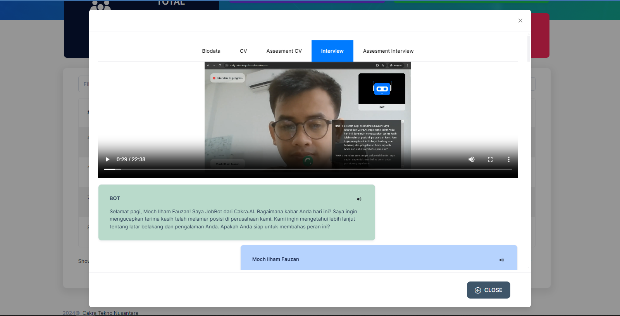
Task: Close the modal with X icon
Action: (520, 21)
